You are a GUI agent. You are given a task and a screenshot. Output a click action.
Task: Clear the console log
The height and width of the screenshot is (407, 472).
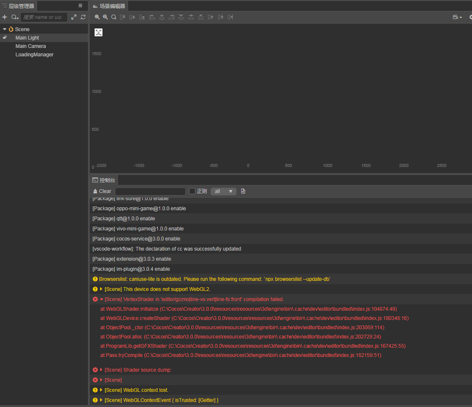pyautogui.click(x=102, y=191)
